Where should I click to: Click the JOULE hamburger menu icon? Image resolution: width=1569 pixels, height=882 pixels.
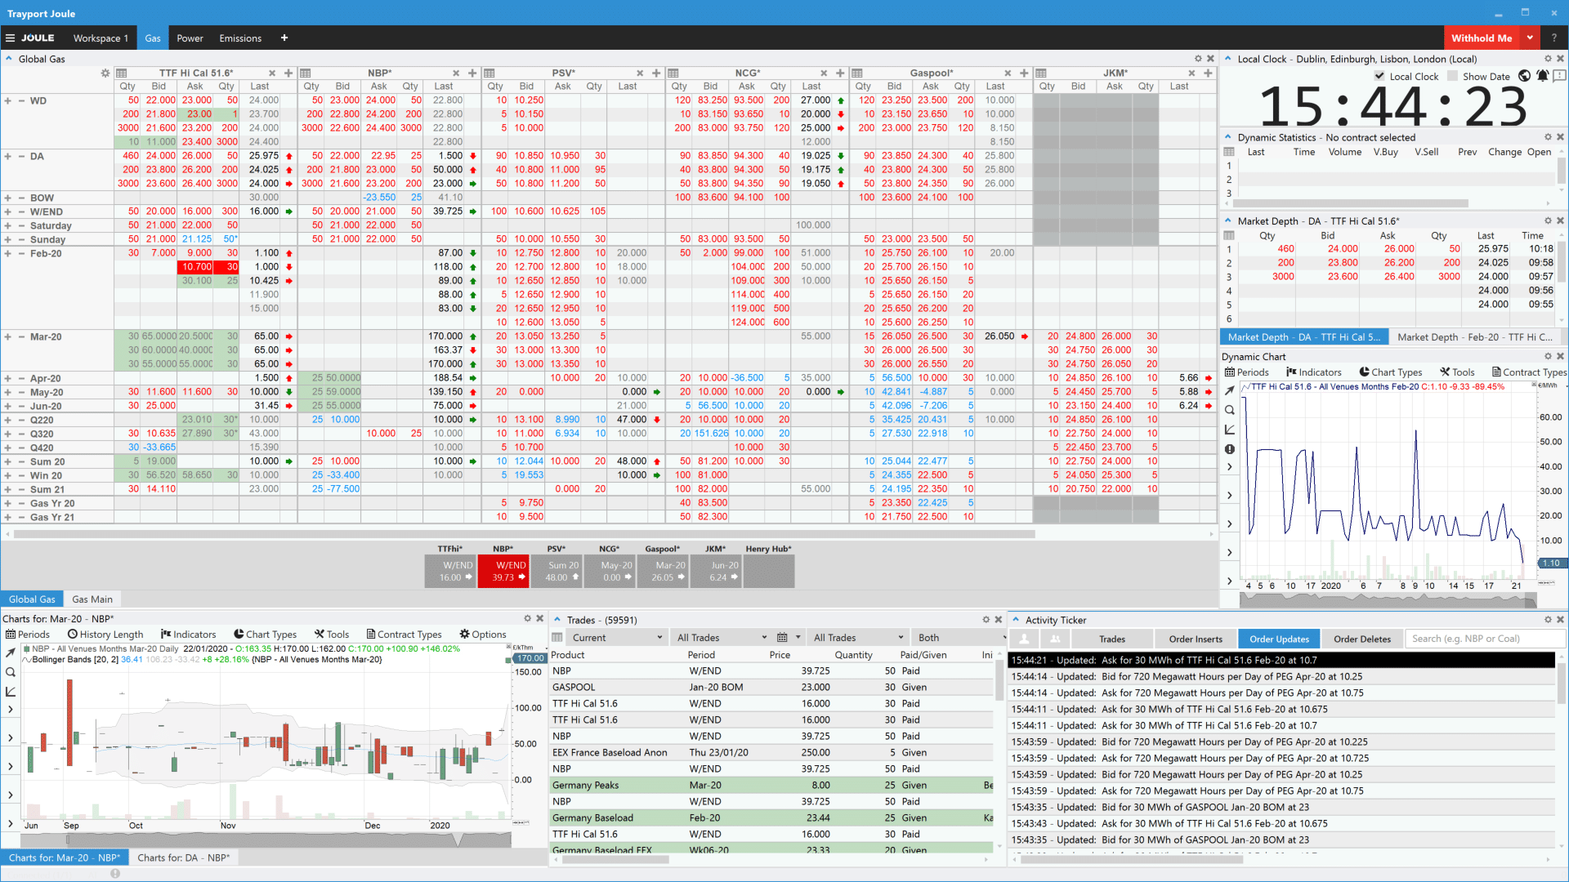coord(10,38)
